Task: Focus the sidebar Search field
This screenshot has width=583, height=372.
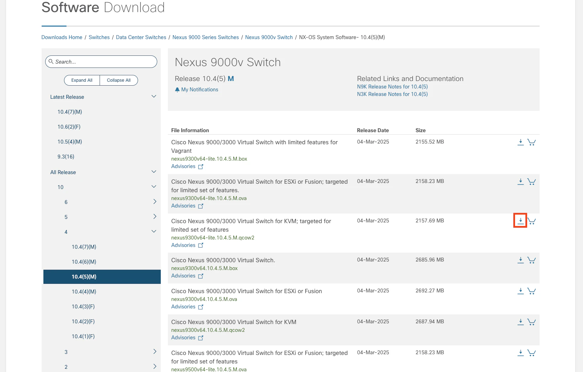Action: pyautogui.click(x=101, y=61)
